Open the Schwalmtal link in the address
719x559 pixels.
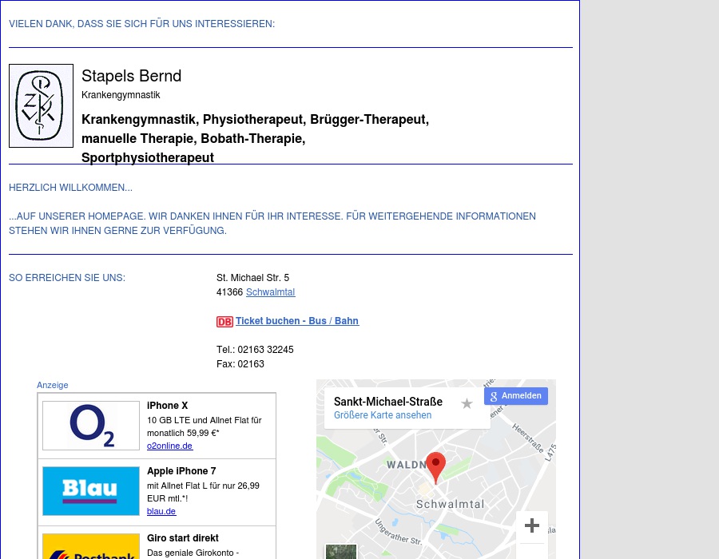coord(270,292)
